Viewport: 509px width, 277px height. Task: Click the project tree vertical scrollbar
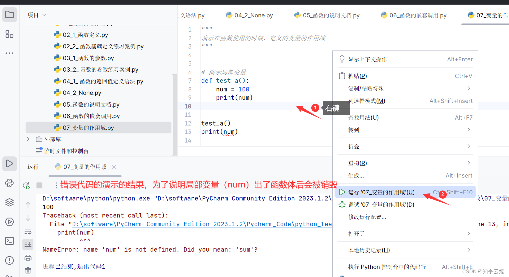point(175,115)
